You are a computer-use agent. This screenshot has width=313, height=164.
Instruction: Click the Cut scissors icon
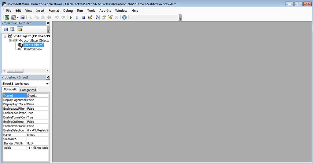tap(30, 17)
